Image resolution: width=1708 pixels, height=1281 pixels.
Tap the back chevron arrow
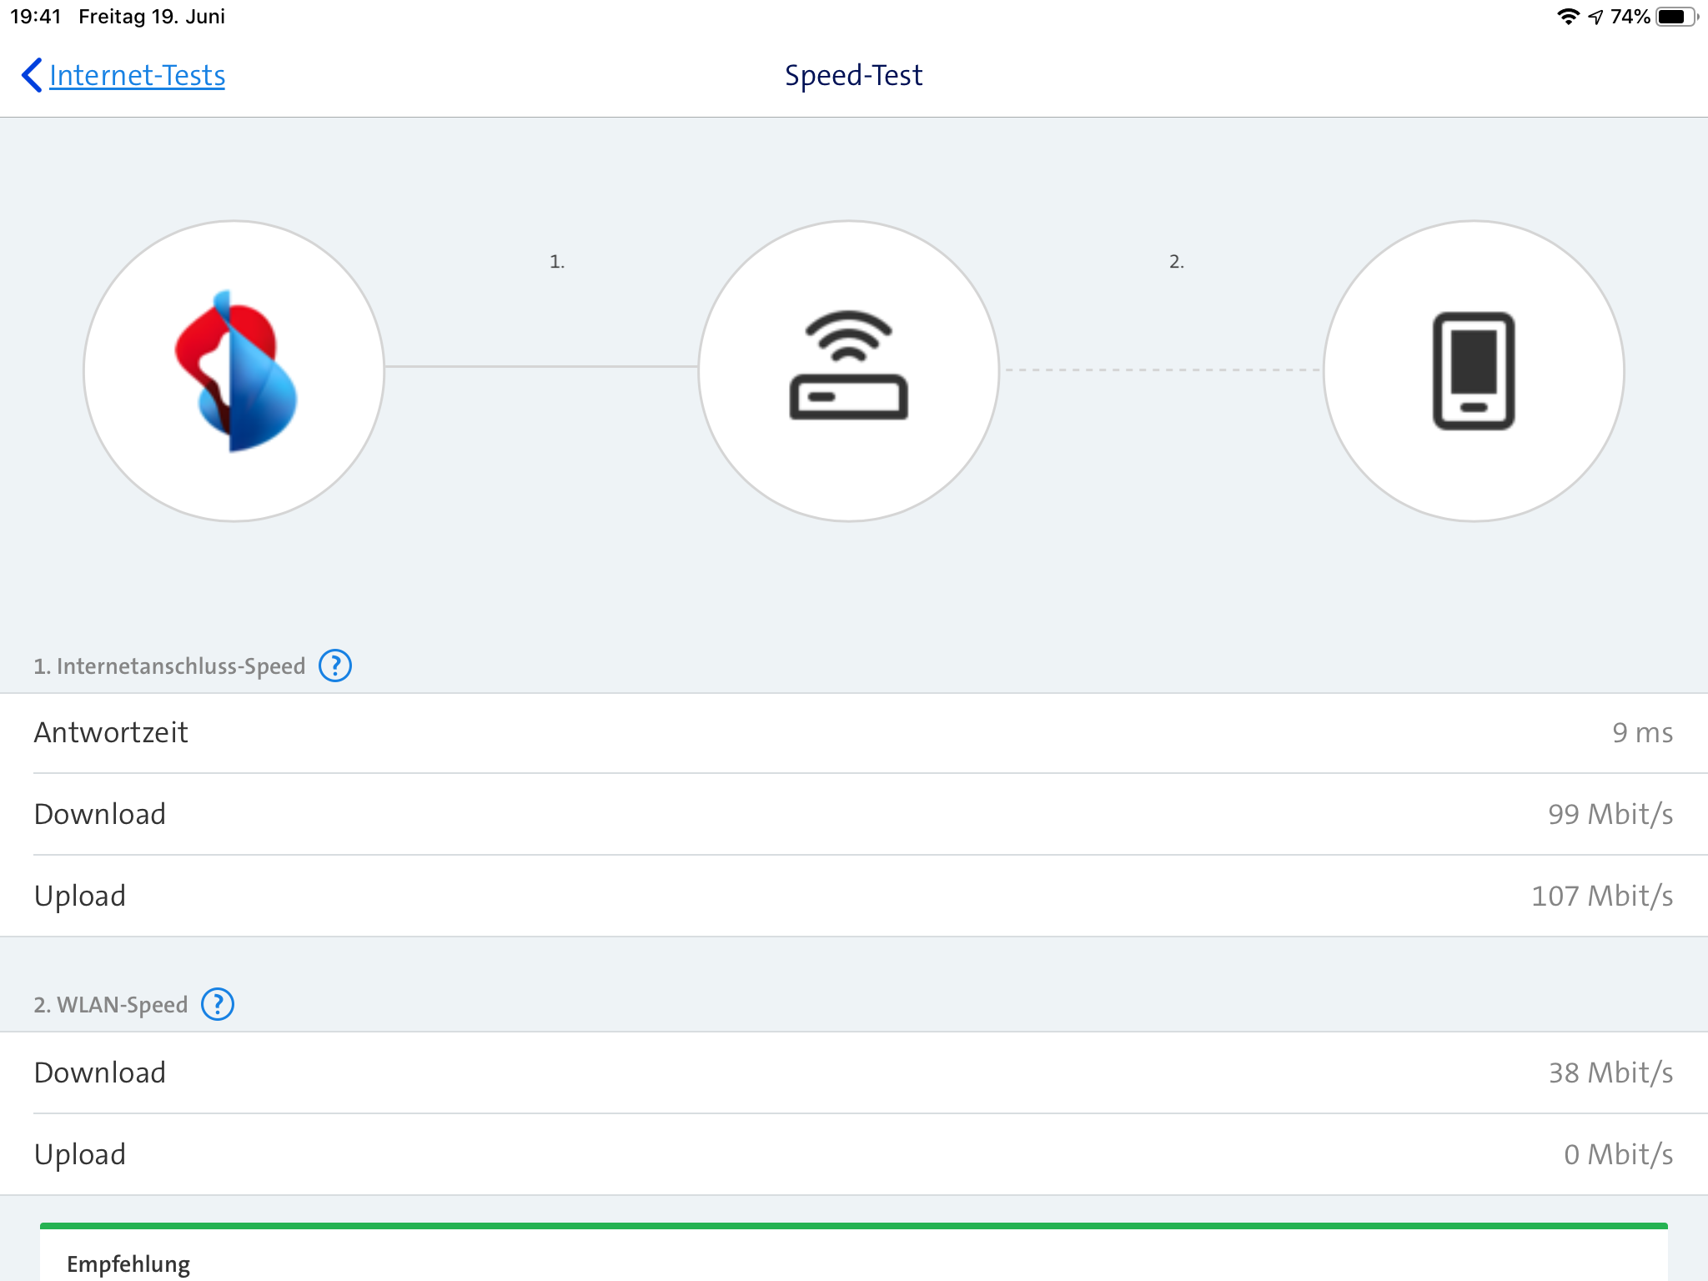pyautogui.click(x=31, y=75)
